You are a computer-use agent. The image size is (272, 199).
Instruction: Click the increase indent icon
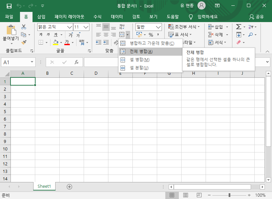[106, 42]
